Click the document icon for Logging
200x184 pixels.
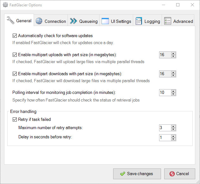[x=139, y=21]
